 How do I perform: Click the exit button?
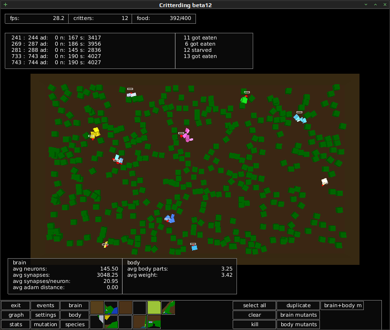[x=16, y=305]
